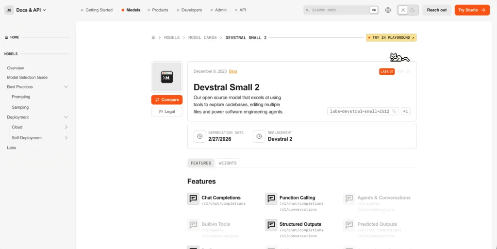The image size is (497, 249).
Task: Click the Labs badge
Action: click(x=387, y=72)
